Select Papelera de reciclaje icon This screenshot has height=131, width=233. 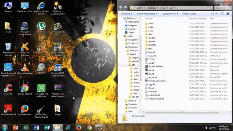pyautogui.click(x=8, y=49)
